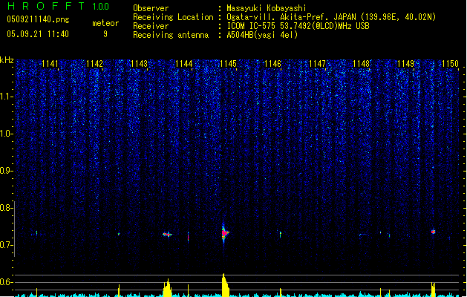Select the 1143 time marker
Screen dimensions: 467x297
tap(139, 64)
